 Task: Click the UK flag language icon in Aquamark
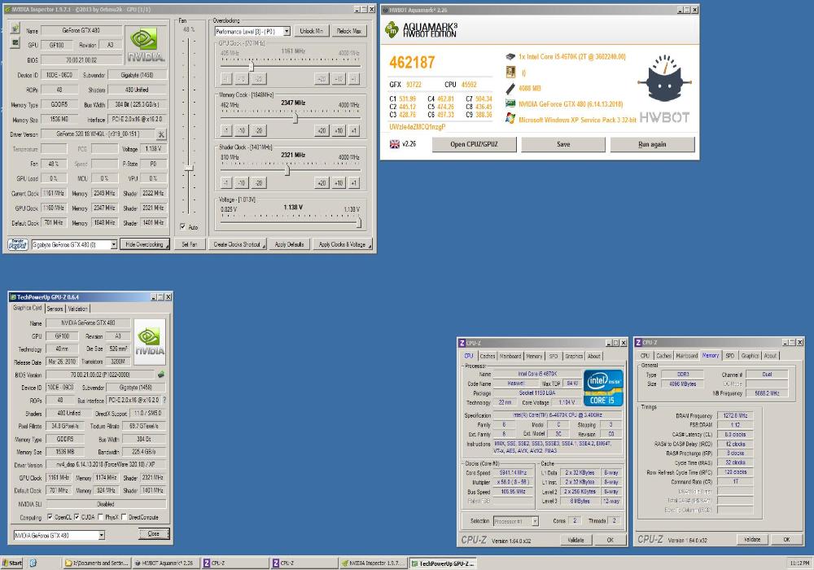pyautogui.click(x=395, y=144)
